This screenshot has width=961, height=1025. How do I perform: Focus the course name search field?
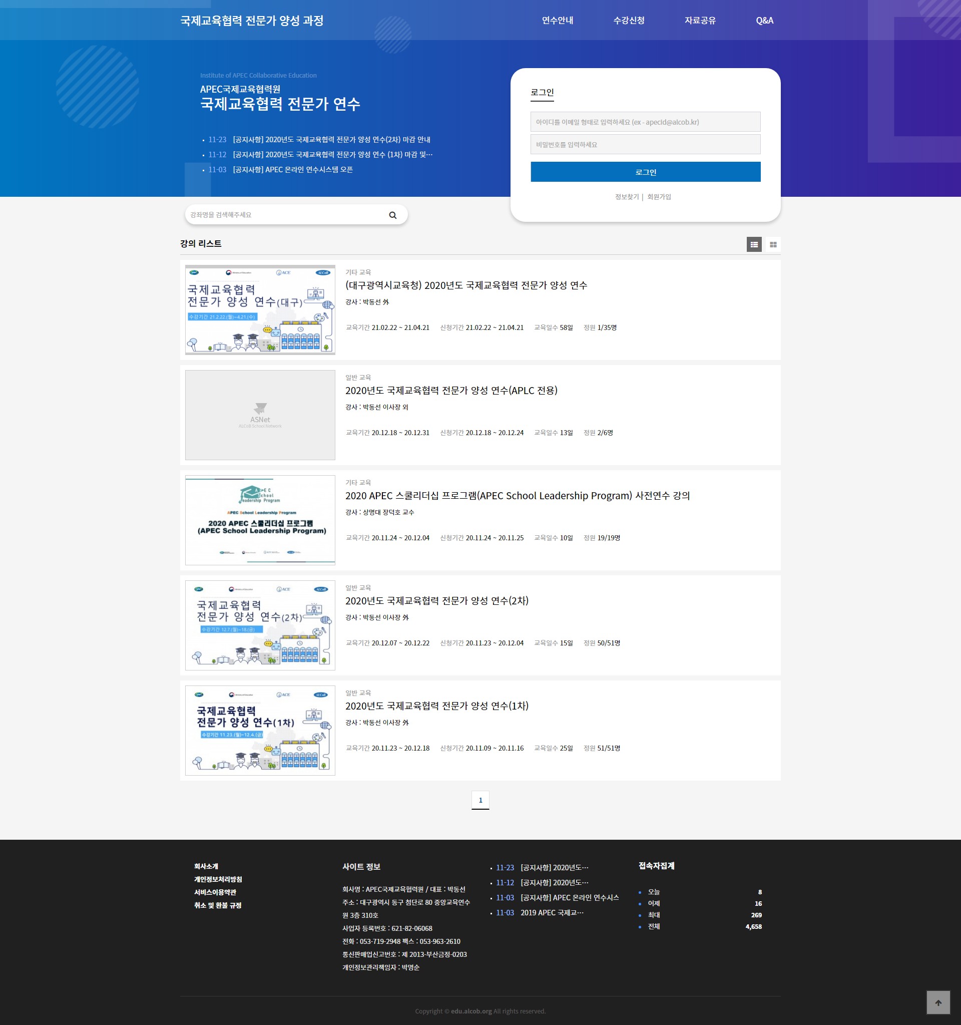pyautogui.click(x=286, y=214)
